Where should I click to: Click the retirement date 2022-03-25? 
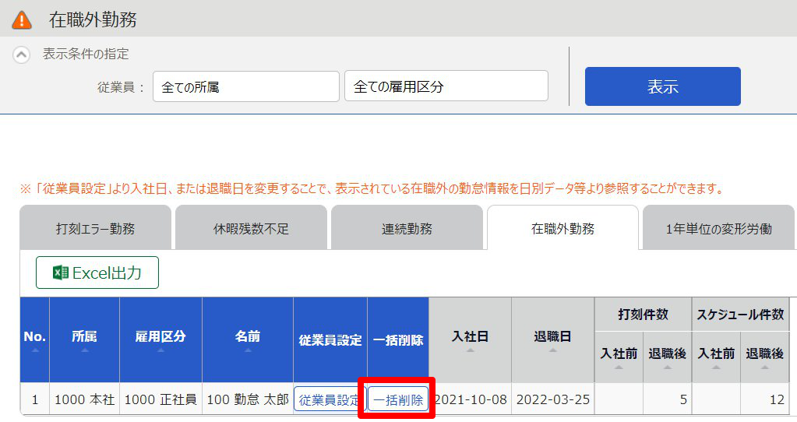(x=553, y=399)
